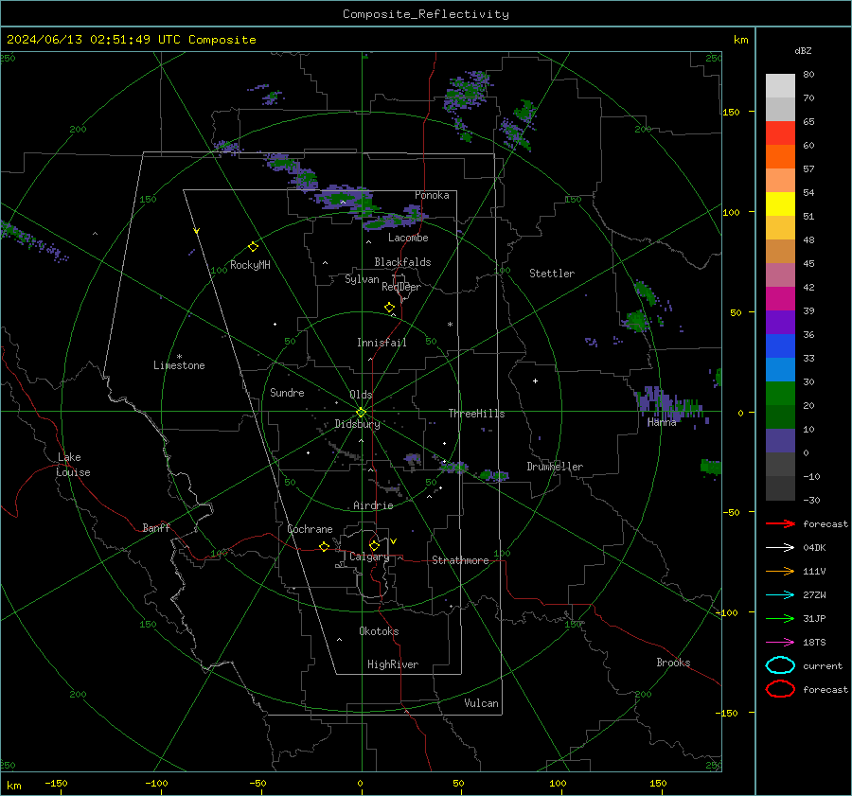The width and height of the screenshot is (852, 796).
Task: Click the red forecast arrow in legend
Action: point(780,523)
